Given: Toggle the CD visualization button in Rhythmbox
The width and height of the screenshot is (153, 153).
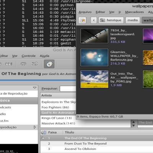Looking at the screenshot, I should click(49, 64).
